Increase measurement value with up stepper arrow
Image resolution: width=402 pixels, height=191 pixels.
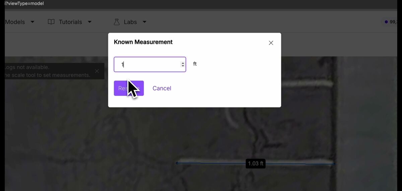pyautogui.click(x=183, y=63)
